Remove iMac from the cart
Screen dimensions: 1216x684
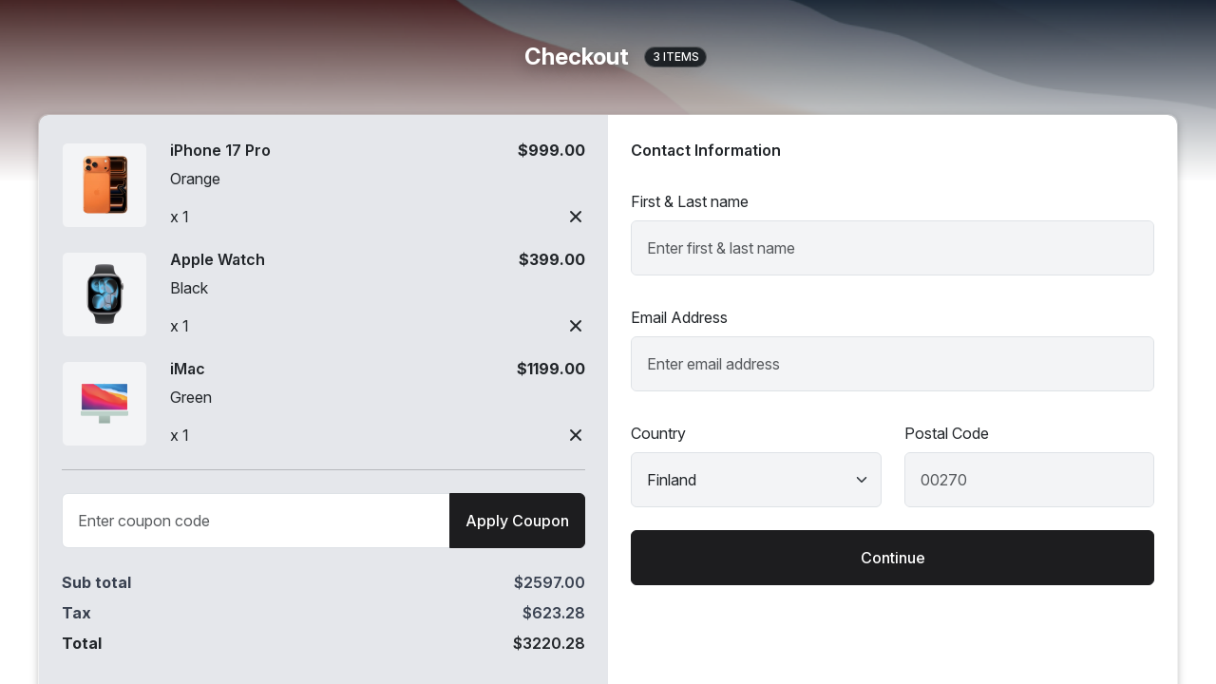[576, 435]
